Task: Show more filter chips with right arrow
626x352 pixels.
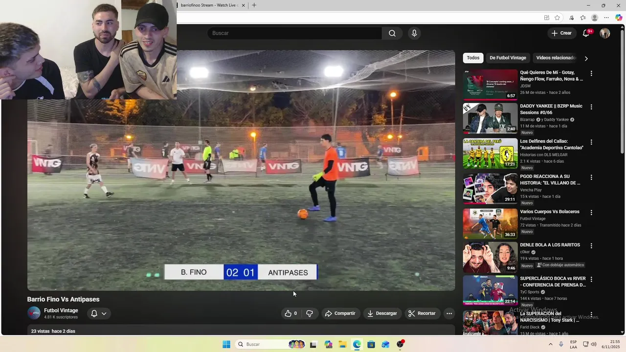Action: [x=586, y=58]
